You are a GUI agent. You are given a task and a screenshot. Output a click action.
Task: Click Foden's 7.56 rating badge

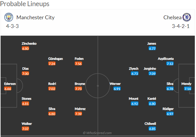79,64
